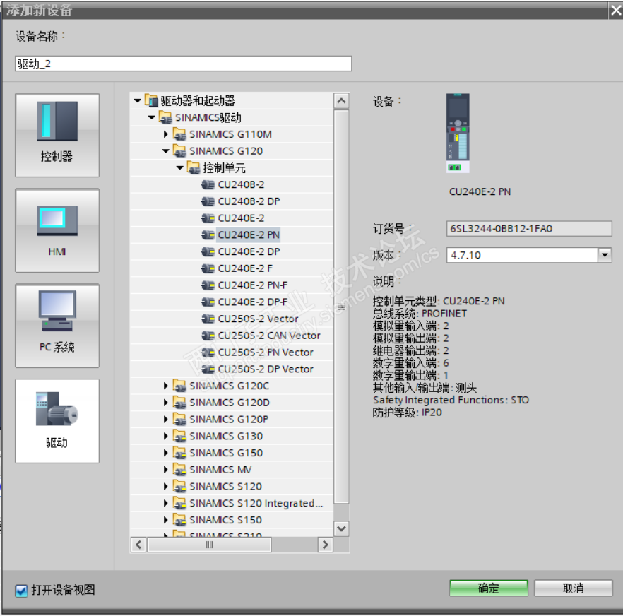Expand the SINAMICS G120D node
Image resolution: width=623 pixels, height=616 pixels.
(x=166, y=403)
